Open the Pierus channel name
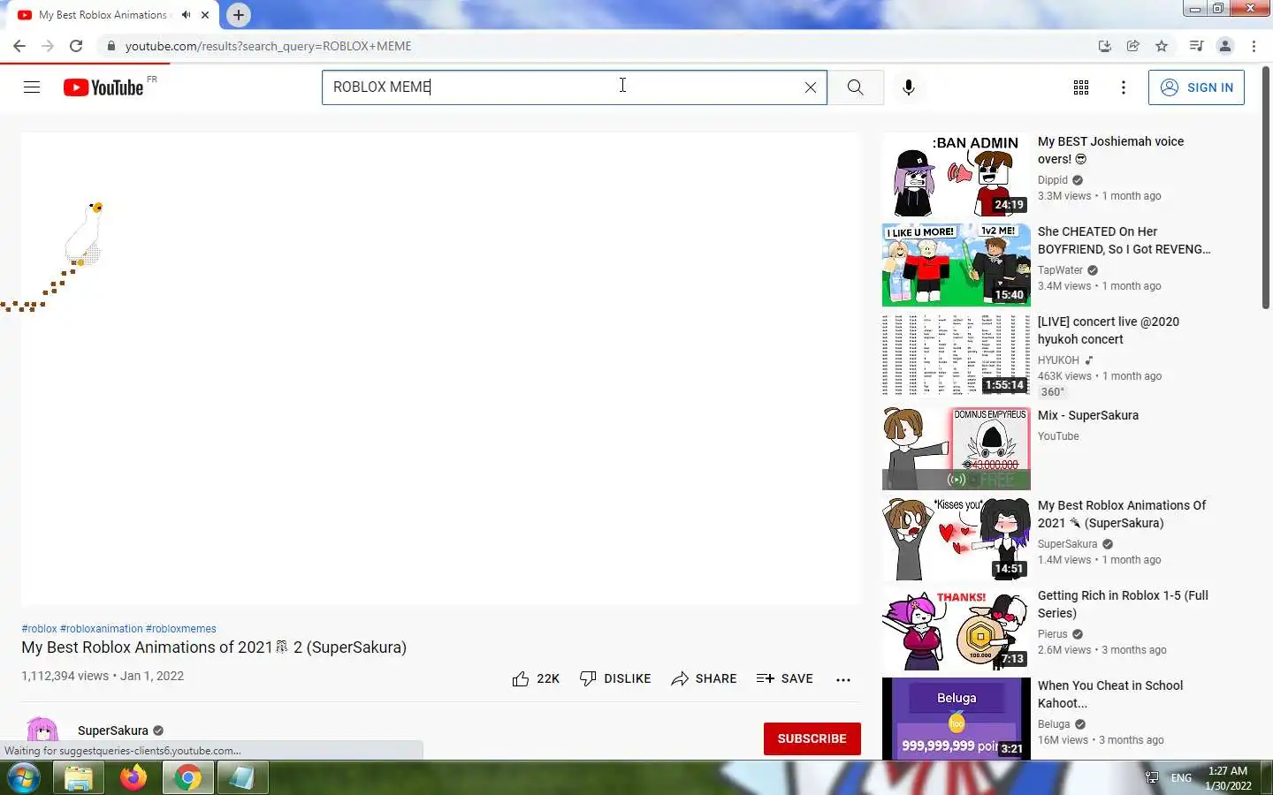This screenshot has width=1273, height=795. pyautogui.click(x=1053, y=634)
